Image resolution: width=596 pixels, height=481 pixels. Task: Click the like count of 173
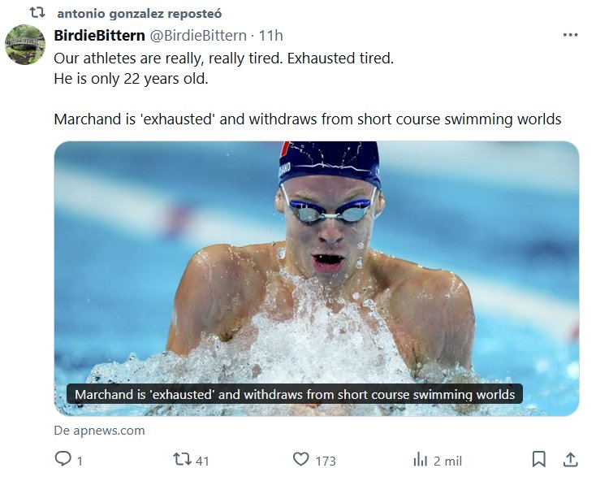[x=325, y=461]
